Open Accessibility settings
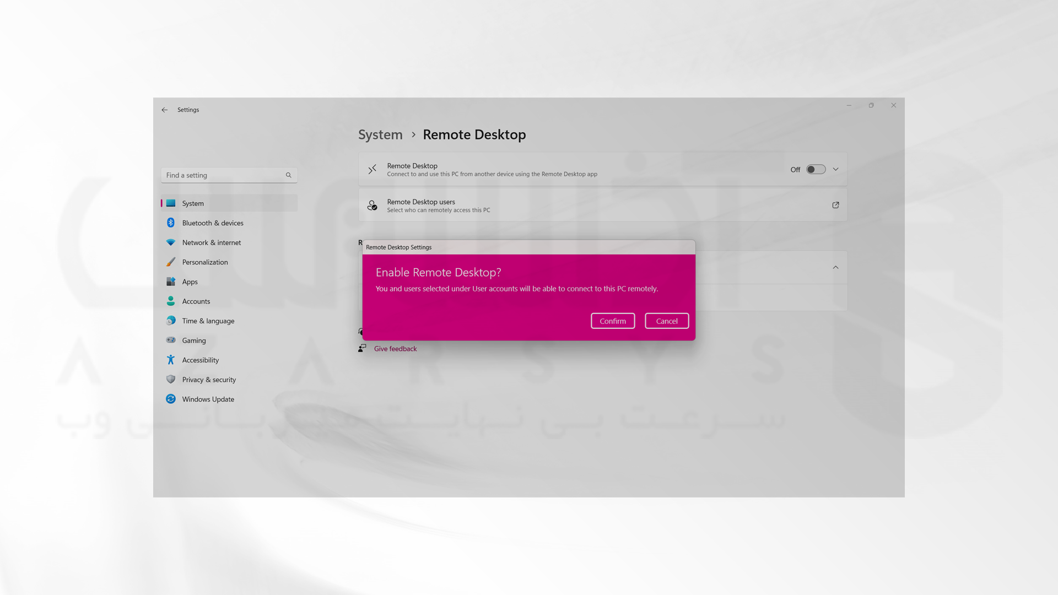 click(200, 359)
